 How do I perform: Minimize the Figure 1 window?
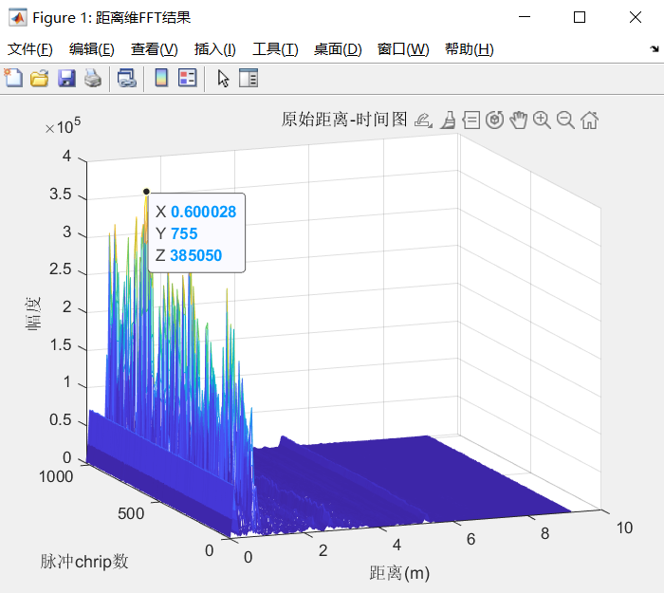point(525,17)
